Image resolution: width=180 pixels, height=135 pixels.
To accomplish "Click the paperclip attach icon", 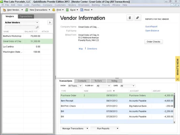I will [x=130, y=18].
